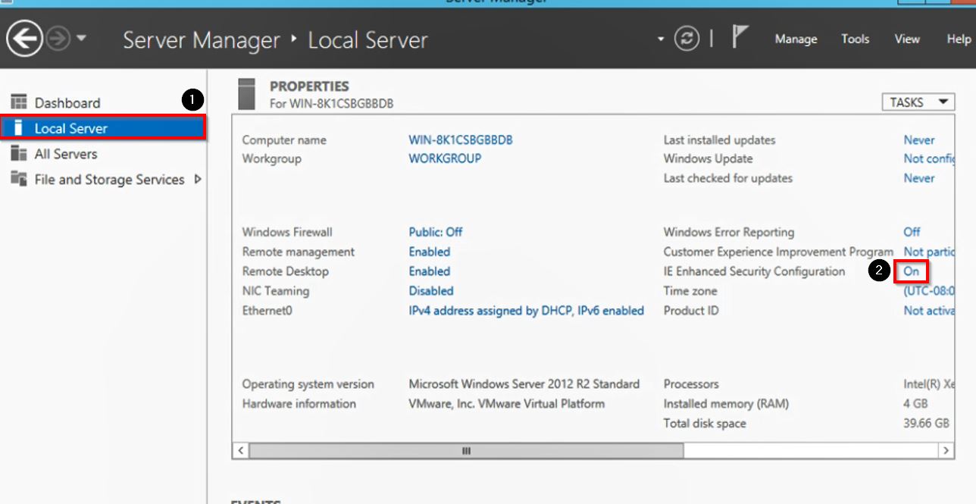Click the horizontal scrollbar thumb
The image size is (976, 504).
(x=466, y=450)
